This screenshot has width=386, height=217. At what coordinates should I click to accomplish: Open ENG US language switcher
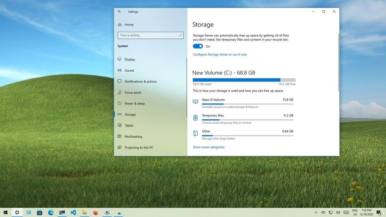pyautogui.click(x=355, y=212)
